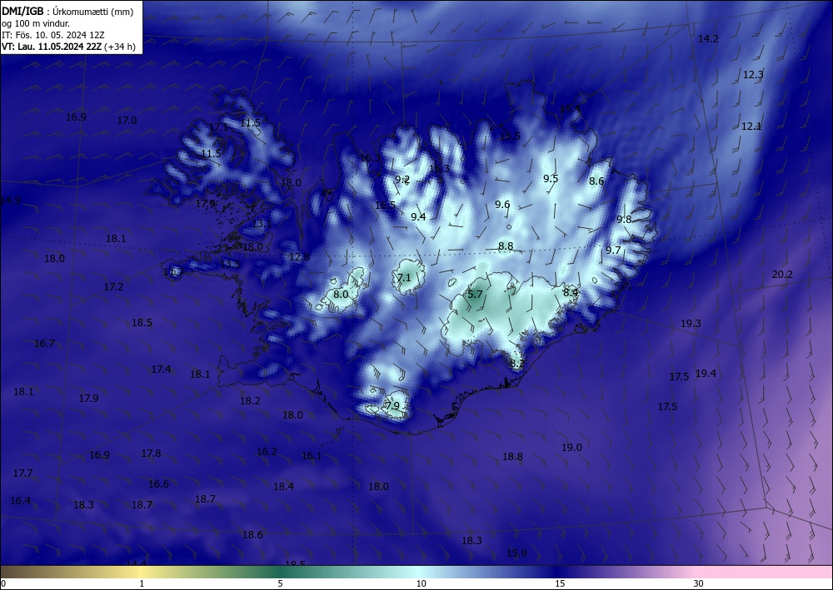This screenshot has height=590, width=833.
Task: Click the 9.6 value on the map
Action: pyautogui.click(x=502, y=204)
